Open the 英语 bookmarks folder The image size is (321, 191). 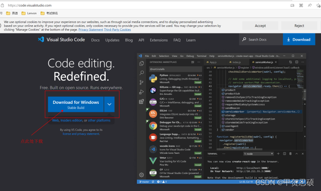point(12,13)
